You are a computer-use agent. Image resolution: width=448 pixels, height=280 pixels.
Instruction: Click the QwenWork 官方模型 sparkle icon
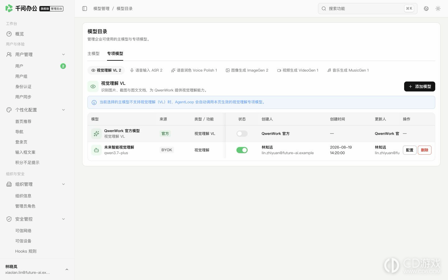tap(96, 133)
